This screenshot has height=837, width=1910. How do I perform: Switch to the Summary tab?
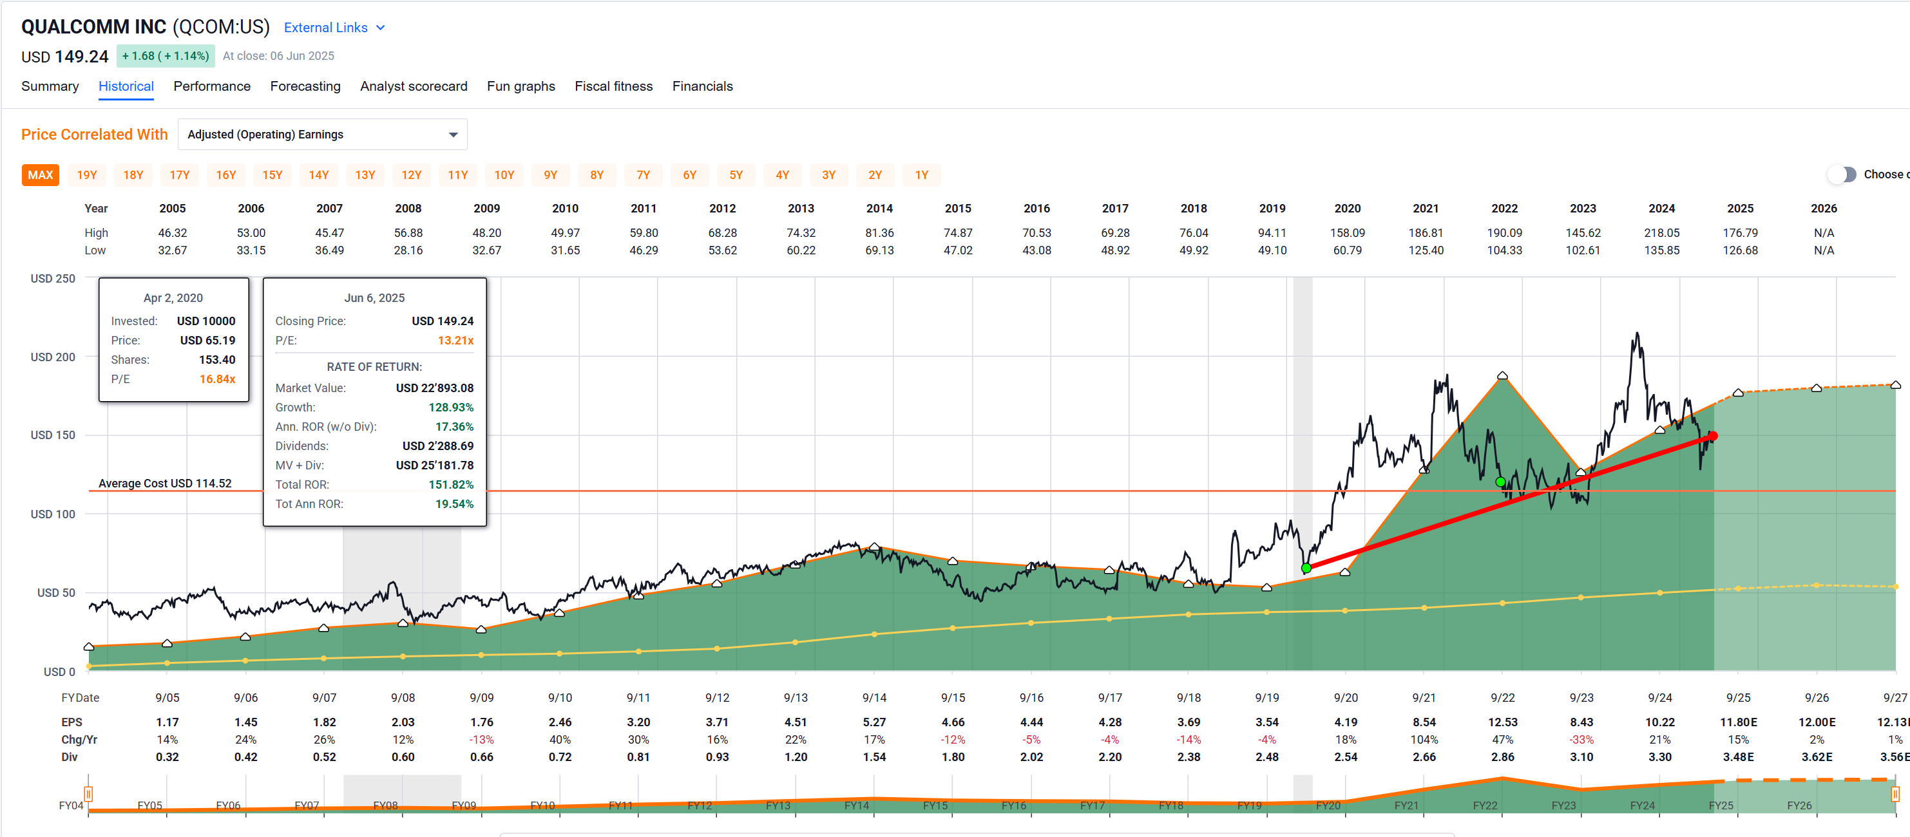(x=50, y=86)
